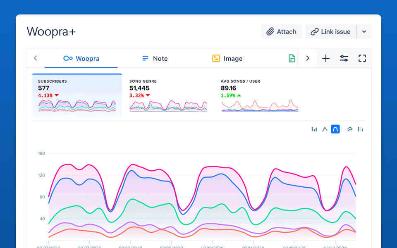Select the Song Genre metric card
This screenshot has width=397, height=248.
[168, 96]
